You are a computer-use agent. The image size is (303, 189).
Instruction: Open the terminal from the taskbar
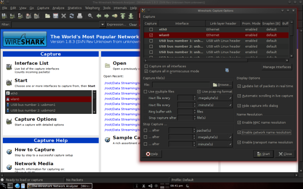point(10,186)
